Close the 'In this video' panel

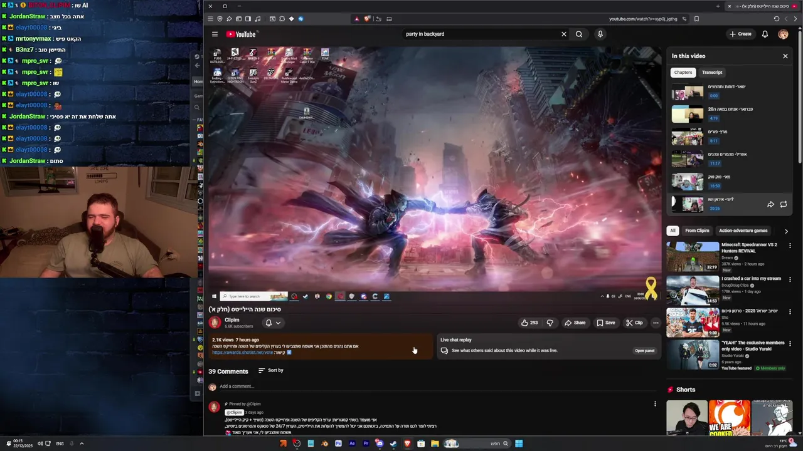[785, 56]
